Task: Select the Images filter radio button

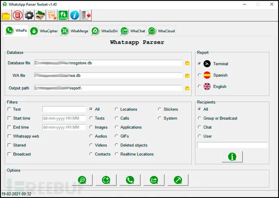Action: pyautogui.click(x=91, y=127)
